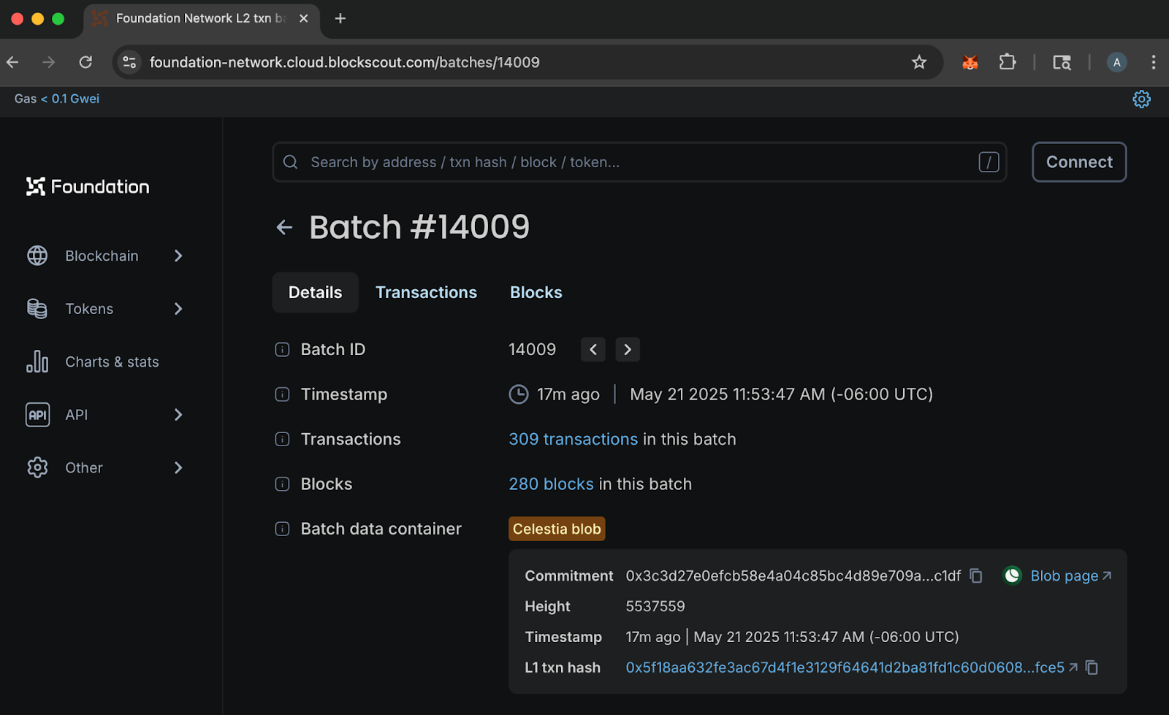This screenshot has height=715, width=1169.
Task: Open the 309 transactions link
Action: (x=574, y=439)
